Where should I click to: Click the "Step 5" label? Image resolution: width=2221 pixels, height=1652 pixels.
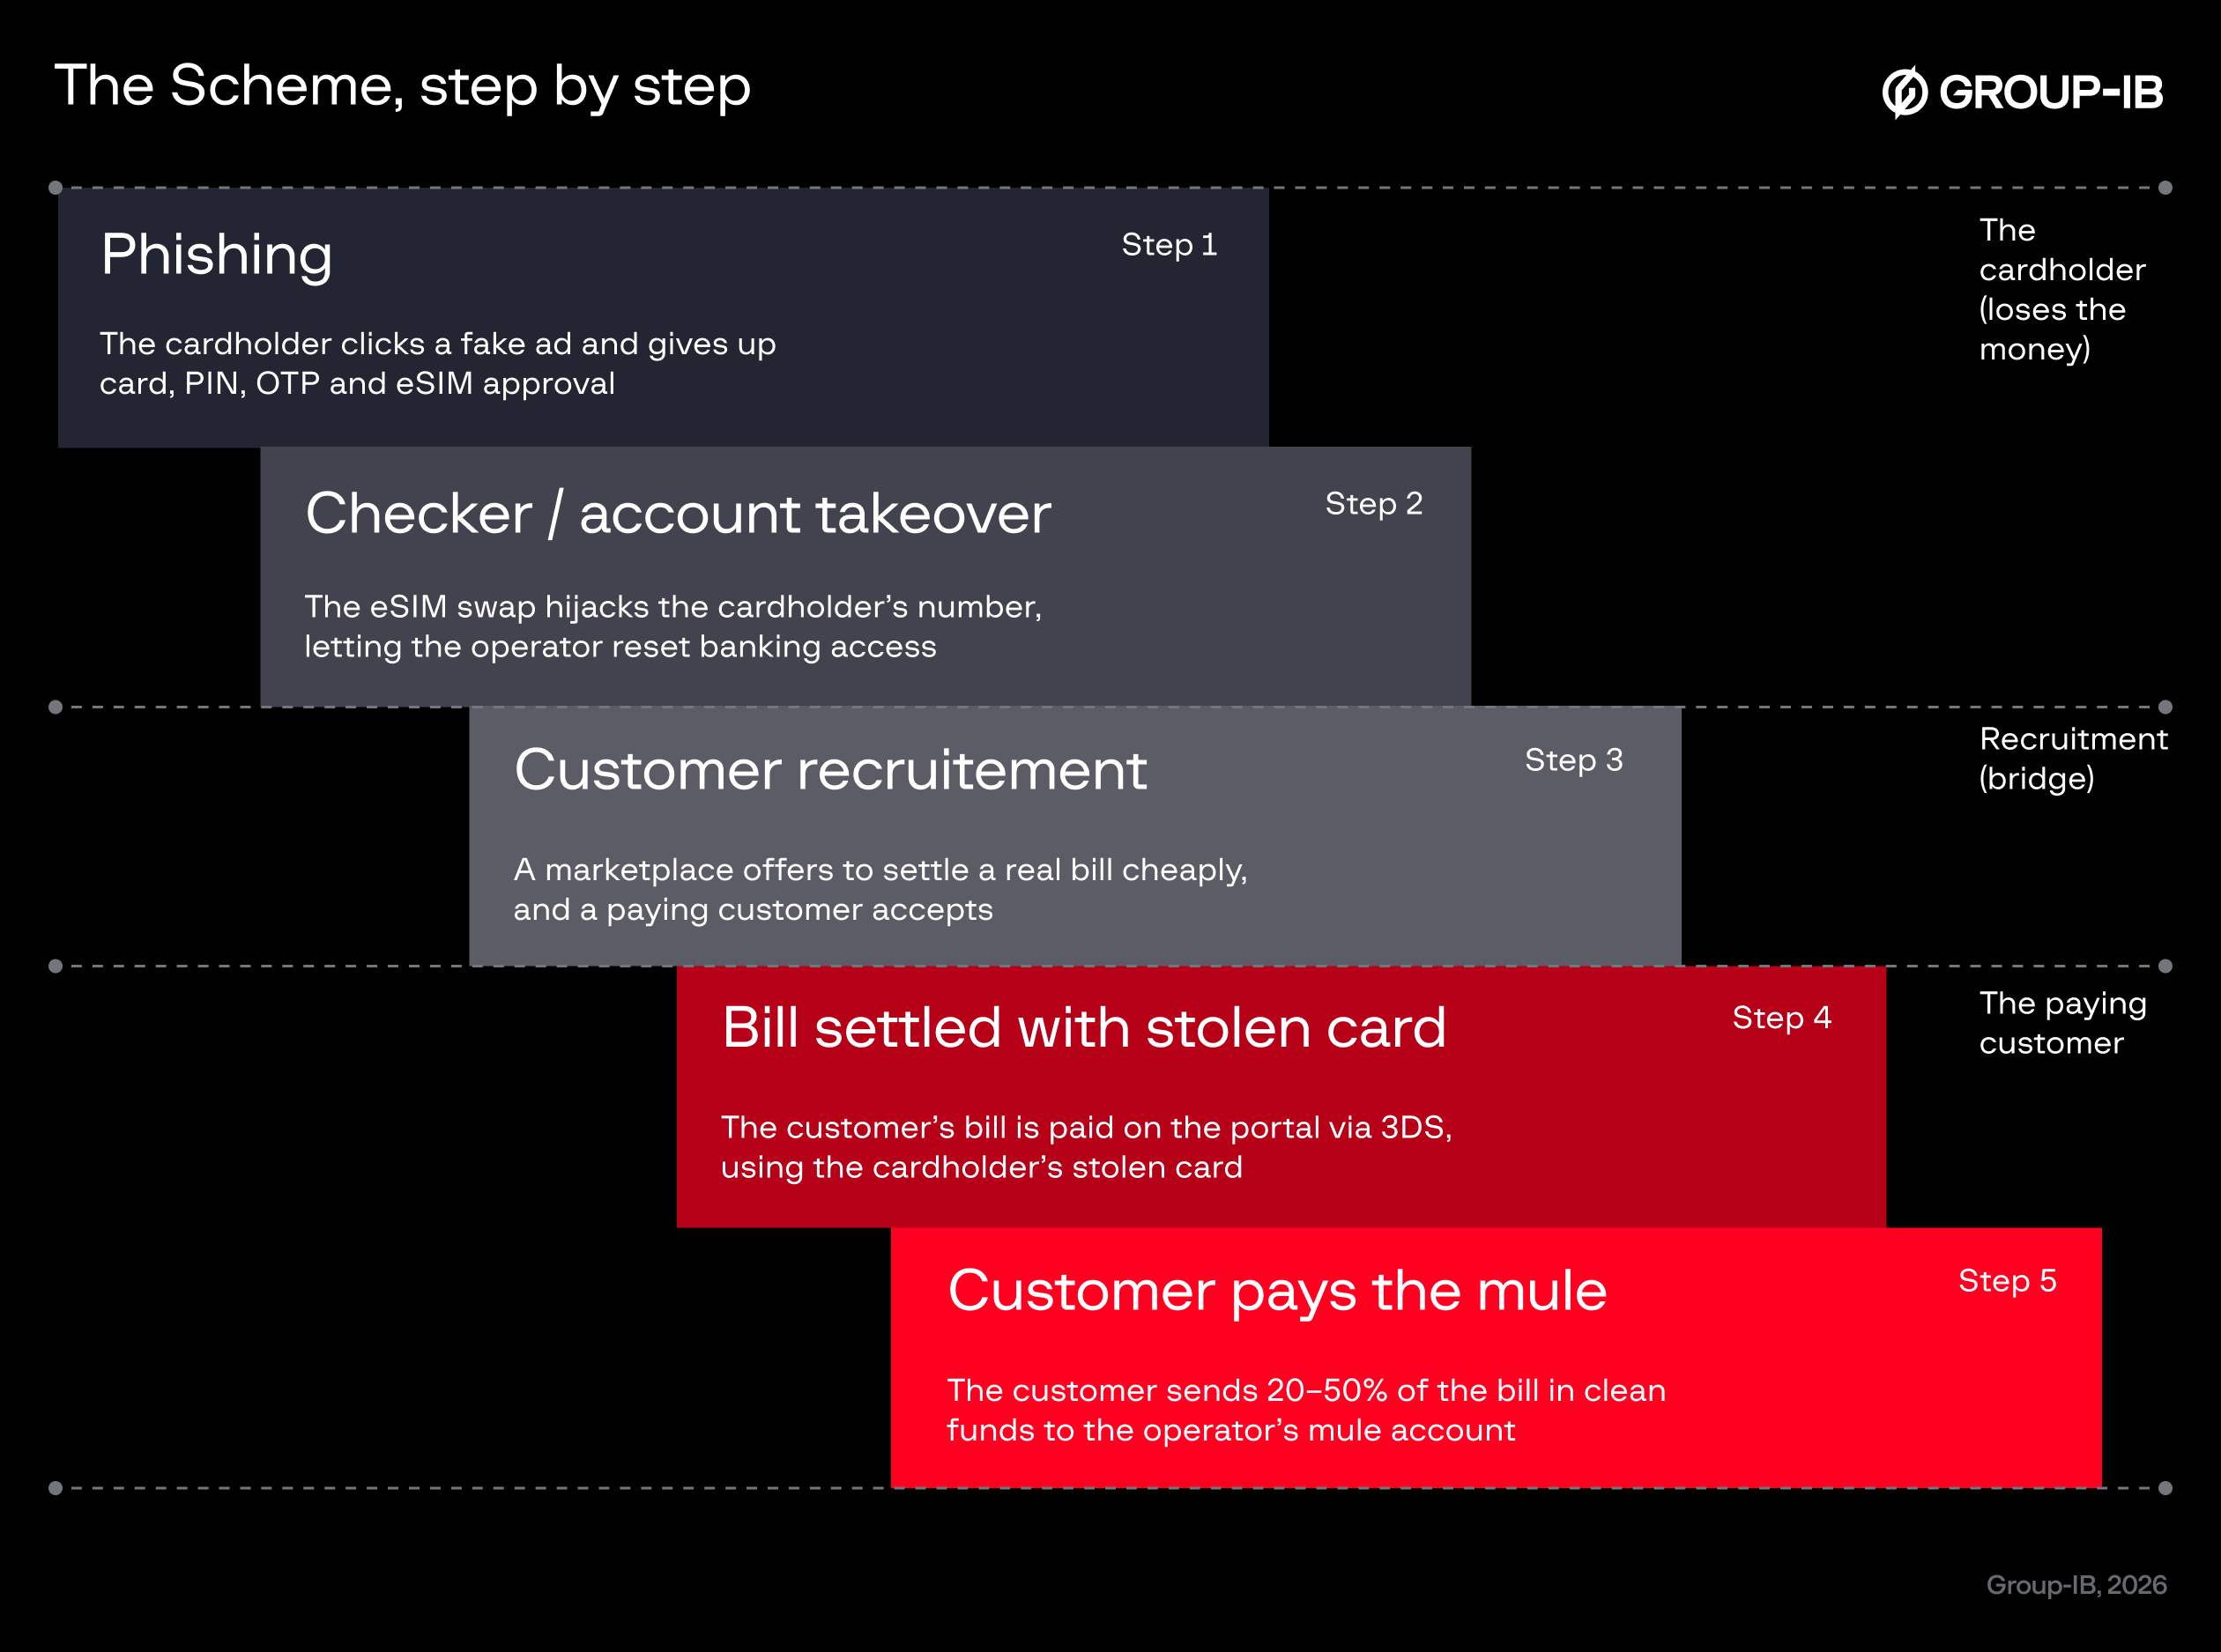click(x=2007, y=1281)
